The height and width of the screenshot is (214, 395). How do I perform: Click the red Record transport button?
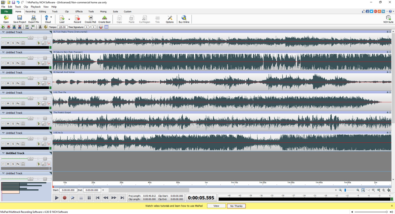click(x=64, y=198)
